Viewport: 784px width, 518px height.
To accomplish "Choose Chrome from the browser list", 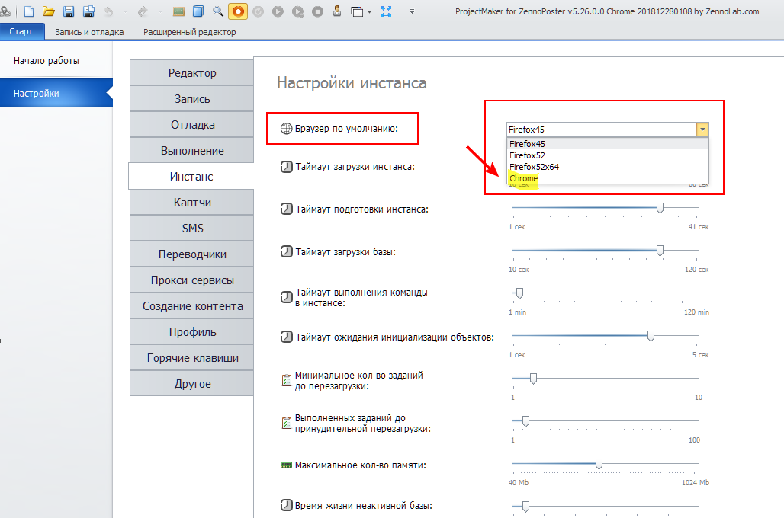I will tap(608, 178).
